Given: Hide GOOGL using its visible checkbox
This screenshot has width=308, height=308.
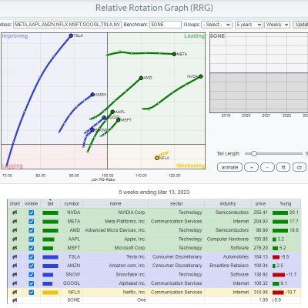Looking at the screenshot, I should coord(32,283).
